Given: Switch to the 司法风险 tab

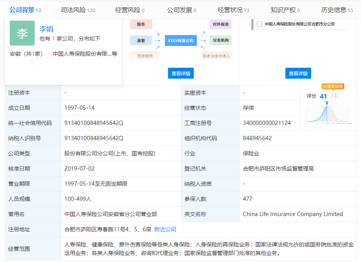Looking at the screenshot, I should pos(78,10).
